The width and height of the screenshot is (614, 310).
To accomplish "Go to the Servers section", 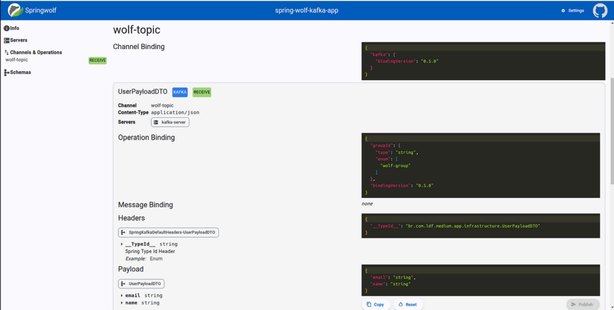I will point(19,40).
